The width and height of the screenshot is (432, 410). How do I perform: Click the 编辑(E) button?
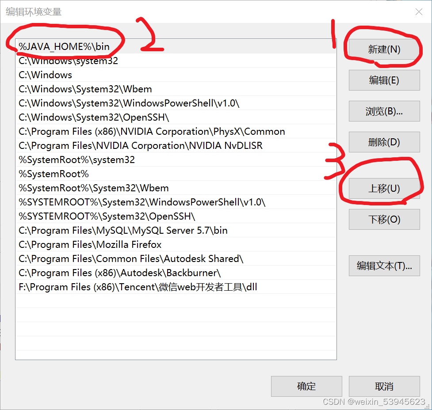[384, 80]
